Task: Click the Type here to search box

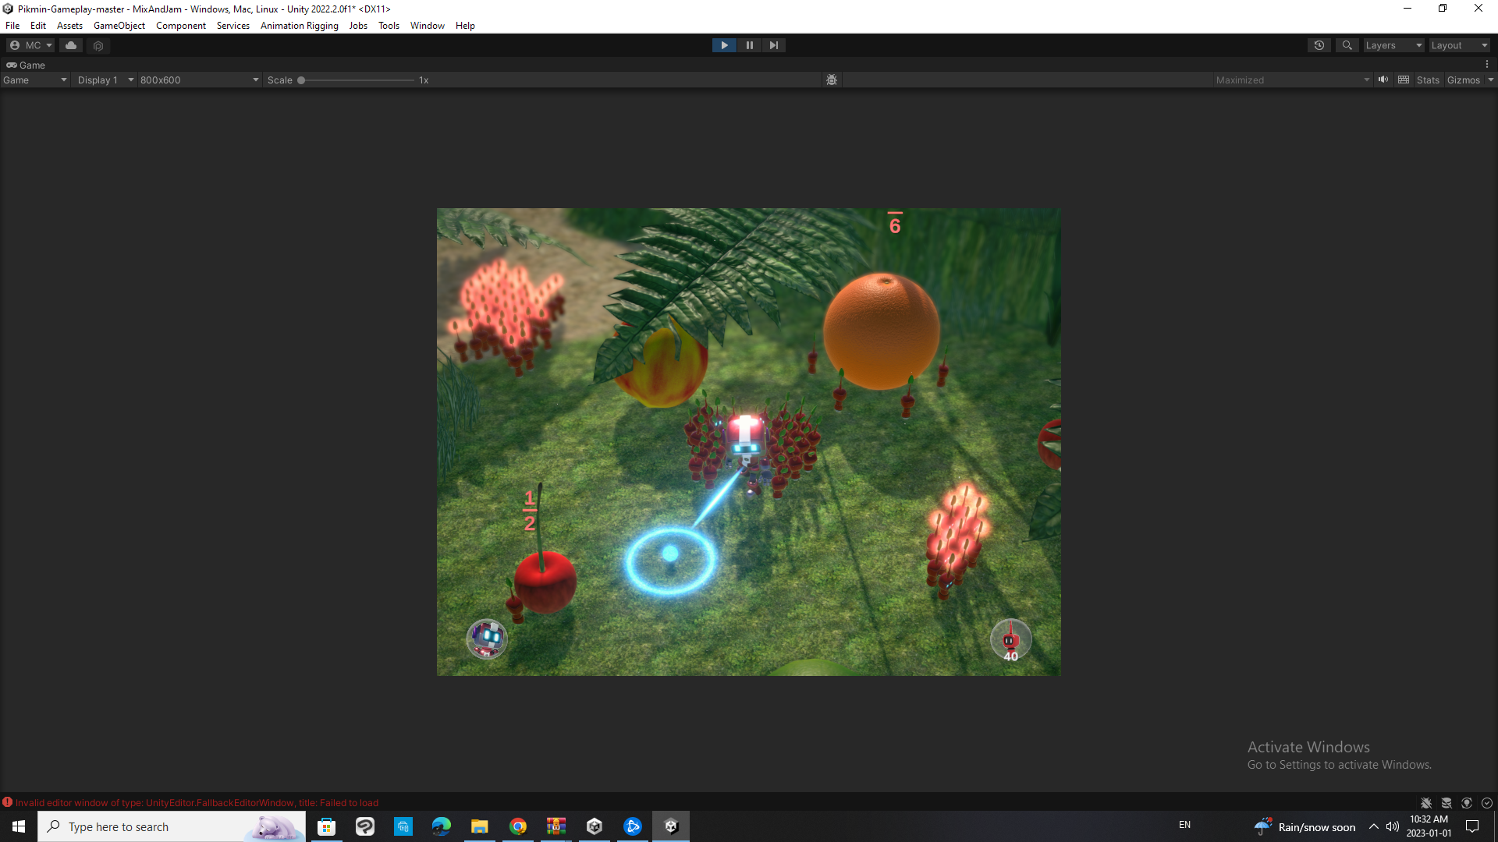Action: click(x=172, y=826)
